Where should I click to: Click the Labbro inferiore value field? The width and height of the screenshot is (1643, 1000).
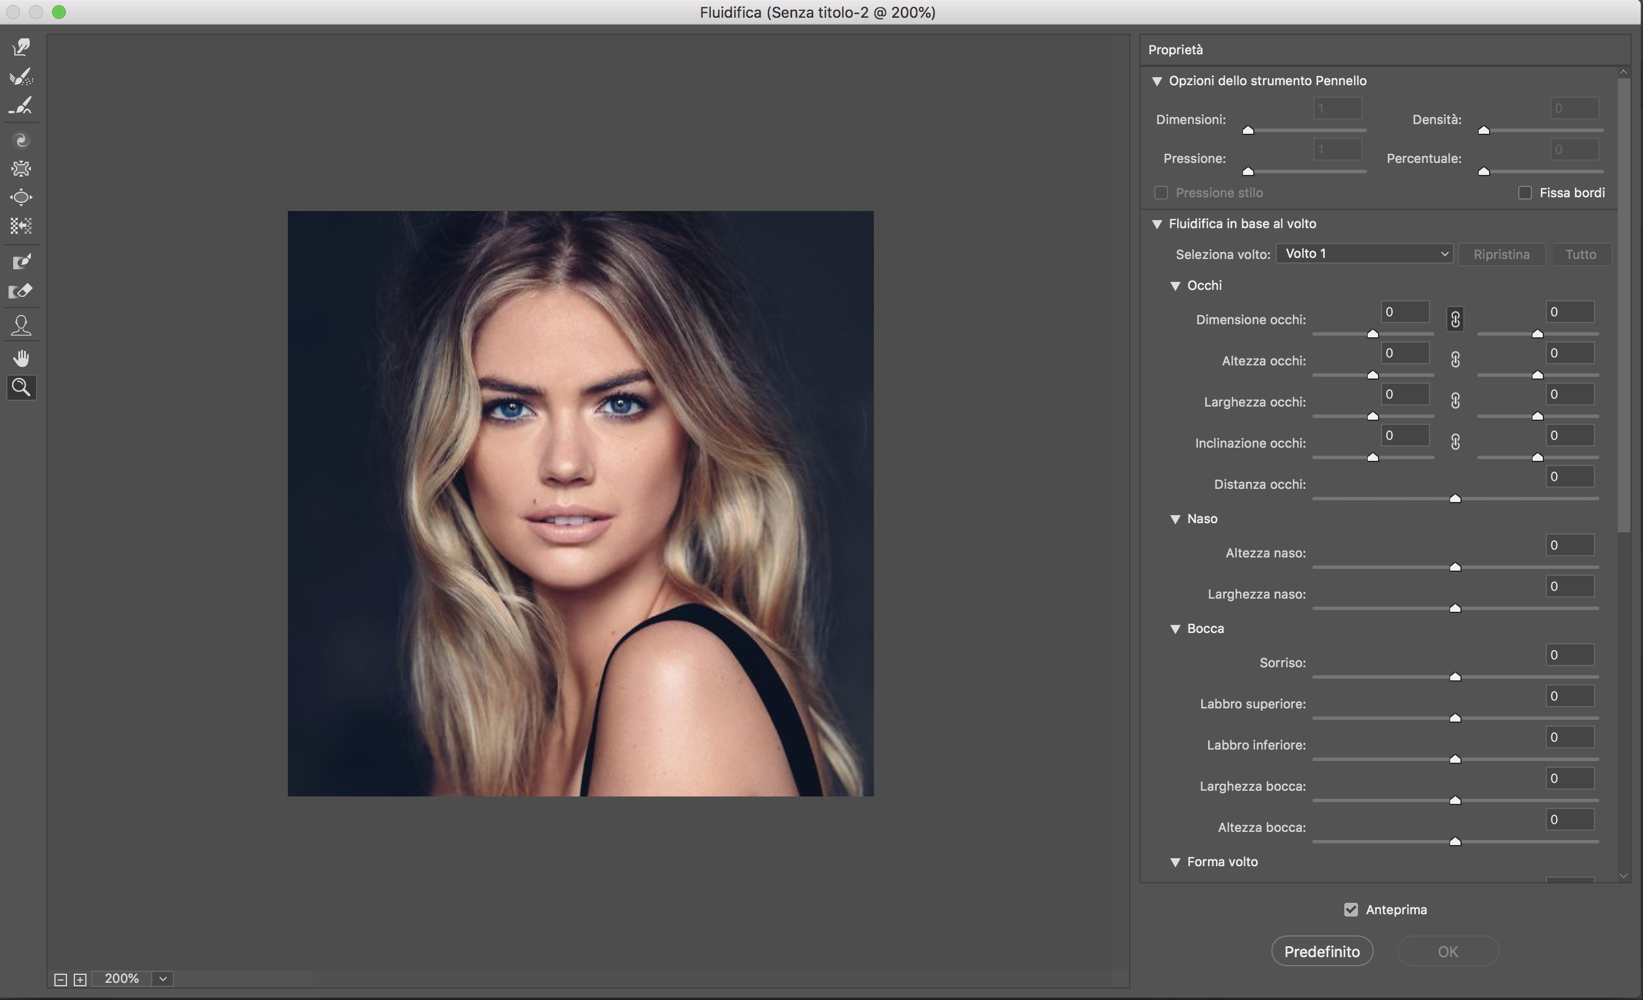coord(1570,738)
